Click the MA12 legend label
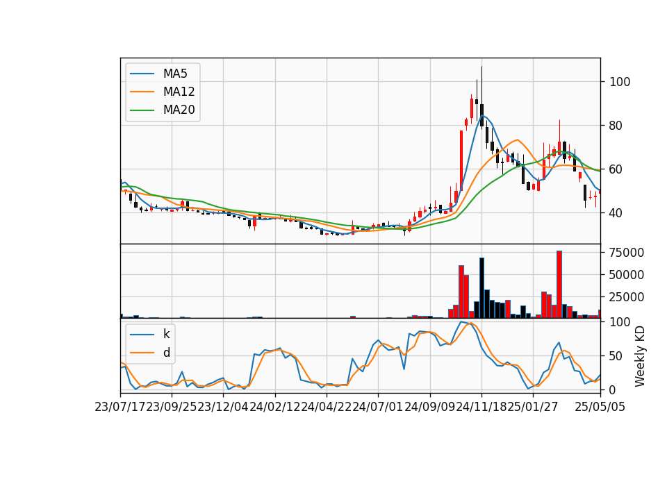The width and height of the screenshot is (667, 479). click(x=179, y=92)
